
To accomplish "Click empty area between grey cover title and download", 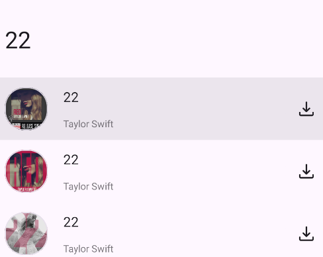I will click(205, 233).
